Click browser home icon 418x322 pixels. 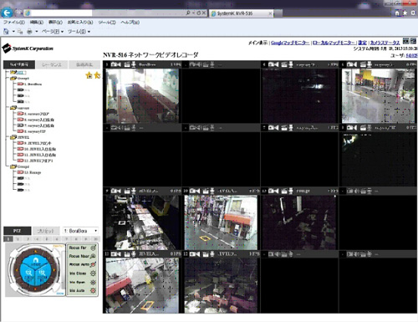click(397, 13)
